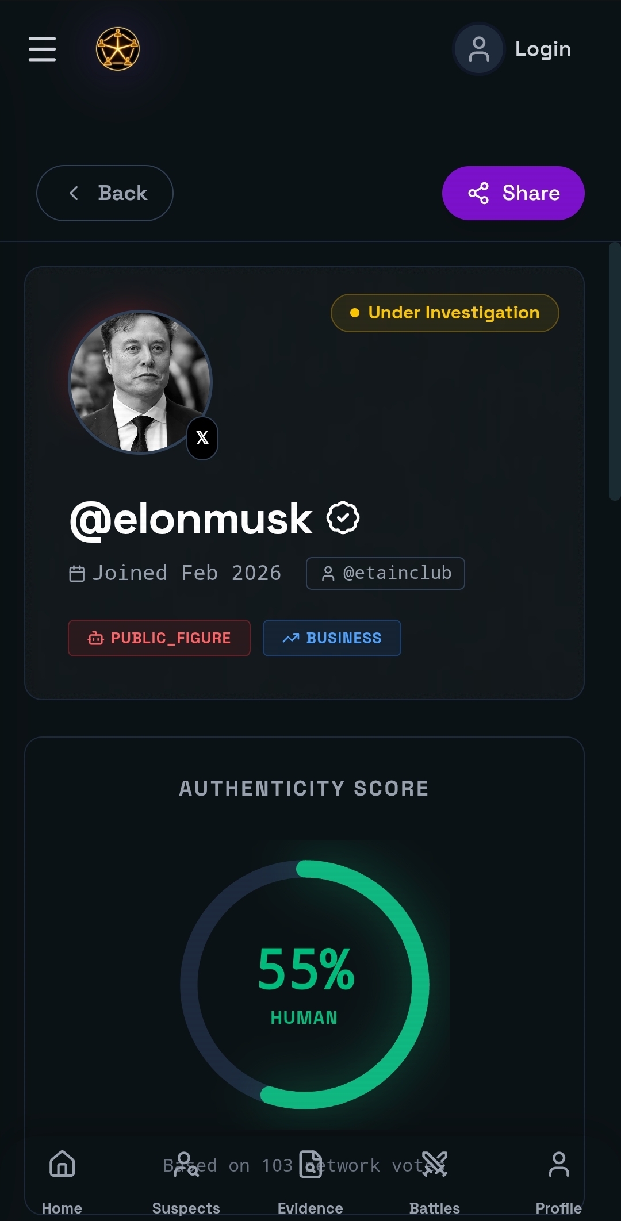This screenshot has height=1221, width=621.
Task: Click the Login text link
Action: [x=543, y=49]
